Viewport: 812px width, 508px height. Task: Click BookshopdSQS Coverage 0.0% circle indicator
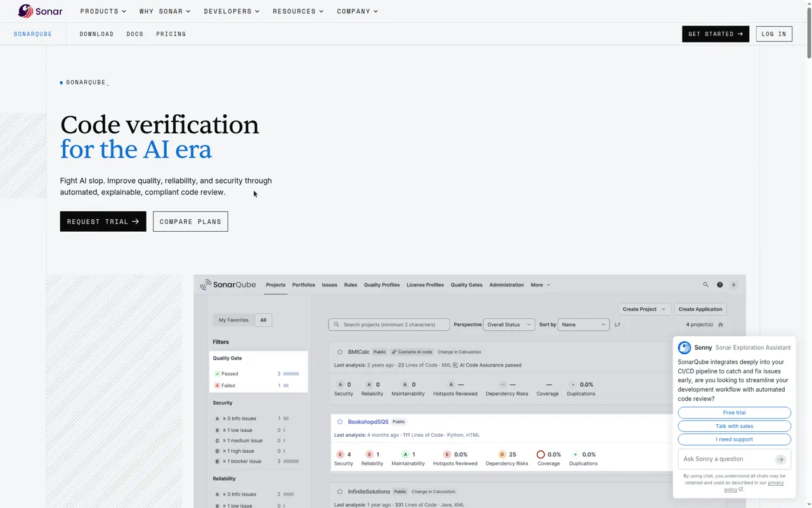click(540, 455)
